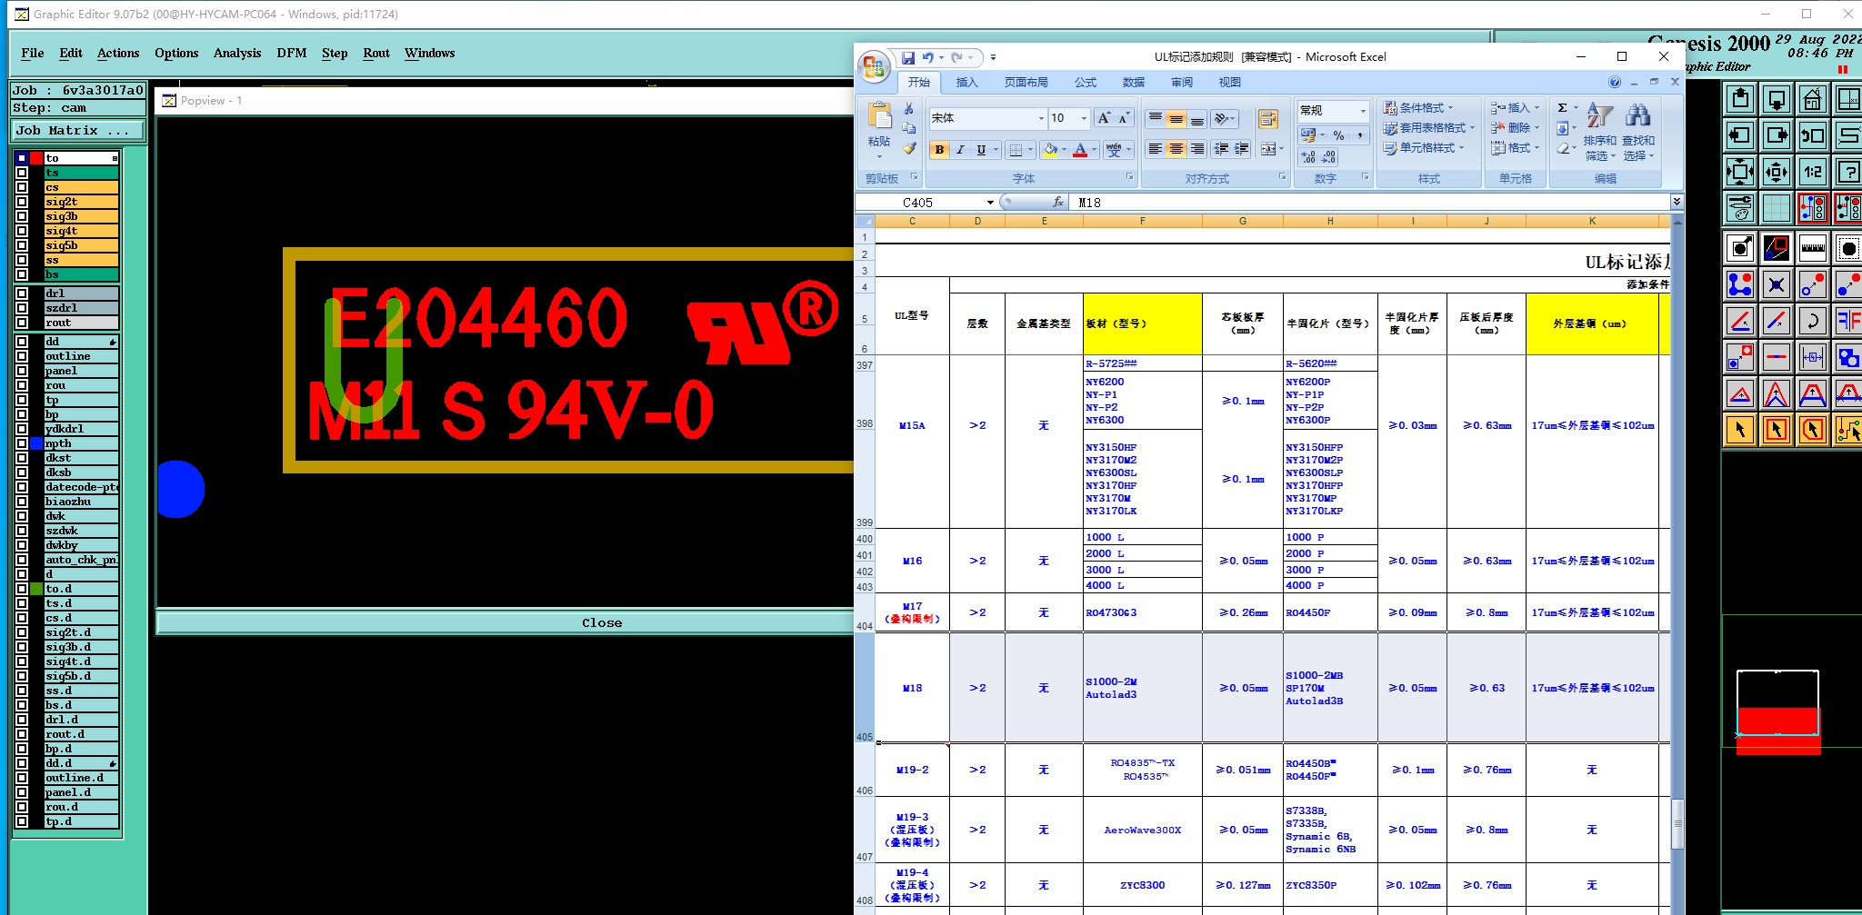Click the four-arrow zoom extents icon
The image size is (1862, 915).
(1740, 171)
